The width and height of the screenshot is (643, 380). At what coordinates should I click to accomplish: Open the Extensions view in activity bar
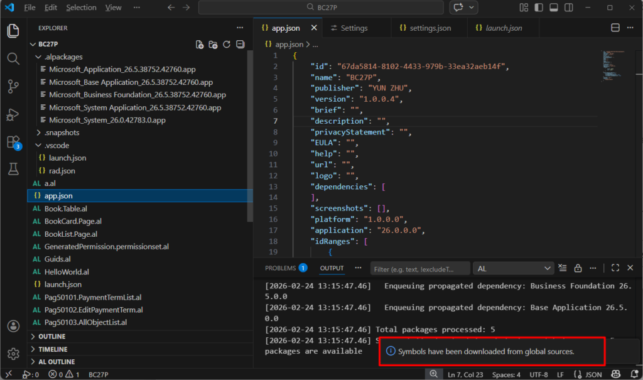click(13, 142)
